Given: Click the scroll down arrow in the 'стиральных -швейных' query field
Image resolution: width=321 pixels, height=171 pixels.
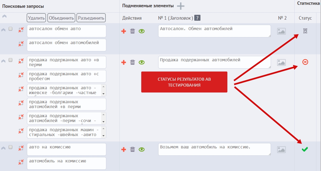Looking at the screenshot, I should click(103, 136).
